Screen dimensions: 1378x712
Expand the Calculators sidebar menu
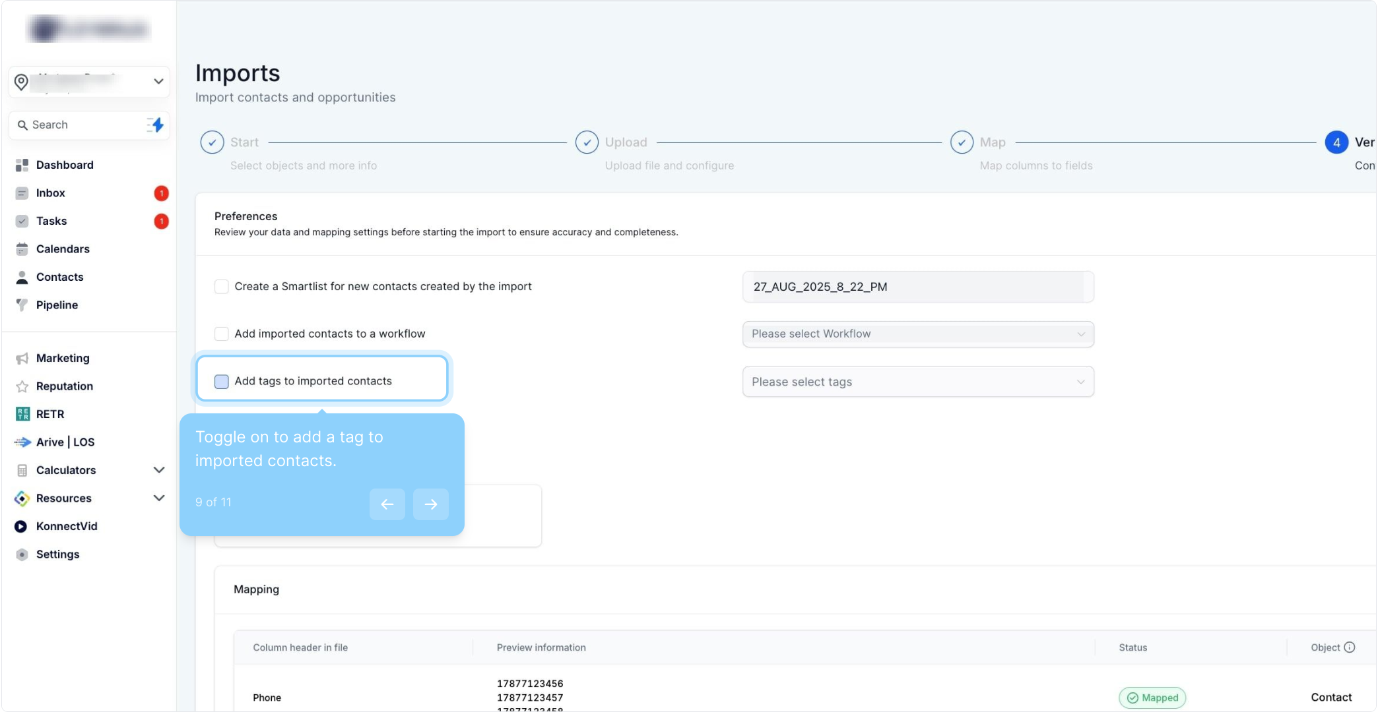[158, 470]
